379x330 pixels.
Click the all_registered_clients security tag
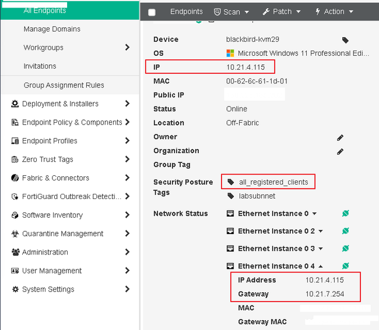(x=273, y=182)
